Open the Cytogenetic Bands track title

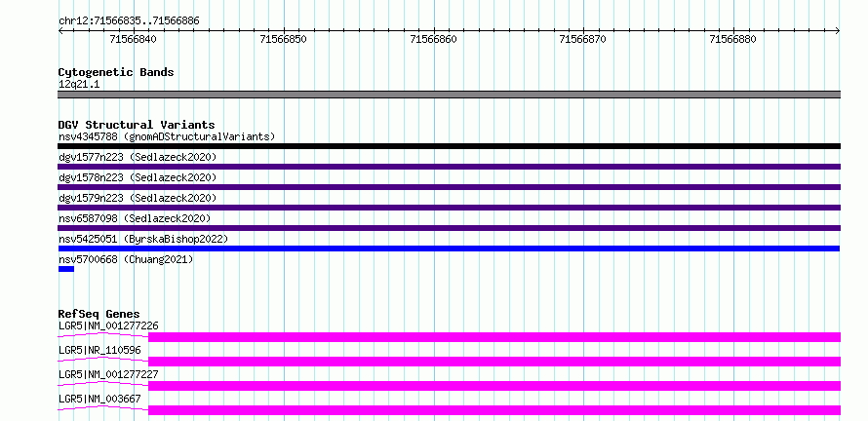point(116,72)
